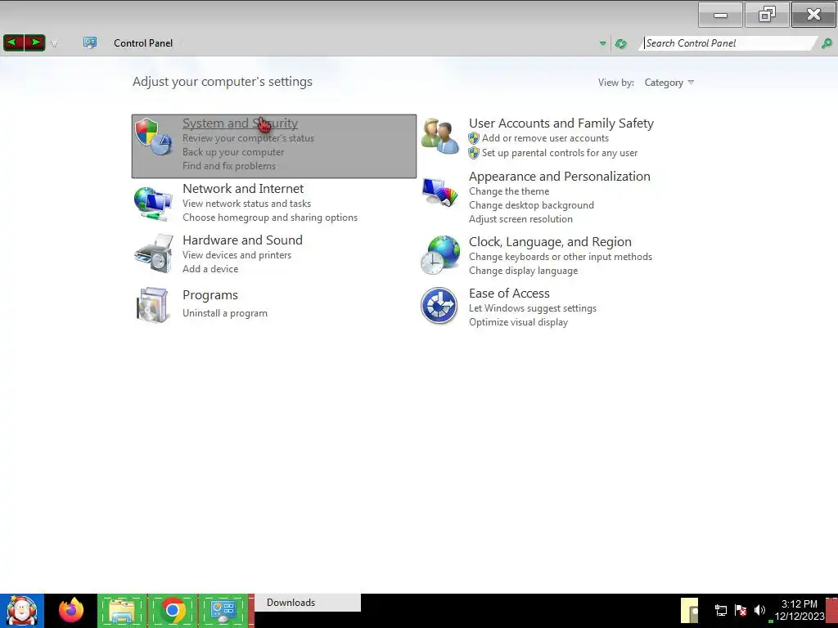Open Choose homegroup and sharing options
Screen dimensions: 838x628
pyautogui.click(x=270, y=218)
